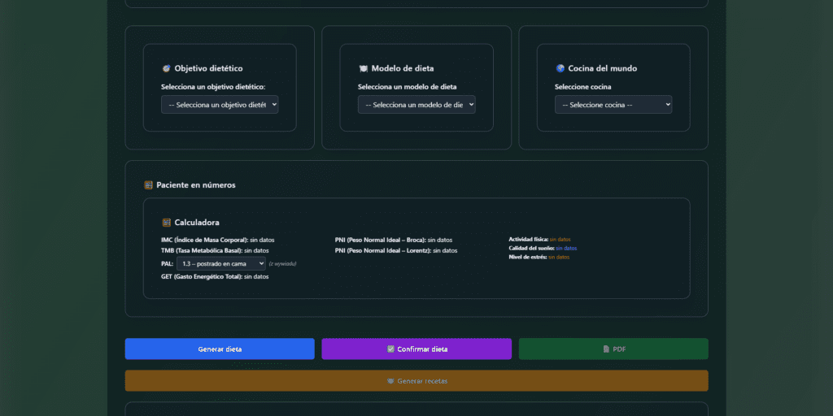Open the dietary objective dropdown
833x416 pixels.
220,105
